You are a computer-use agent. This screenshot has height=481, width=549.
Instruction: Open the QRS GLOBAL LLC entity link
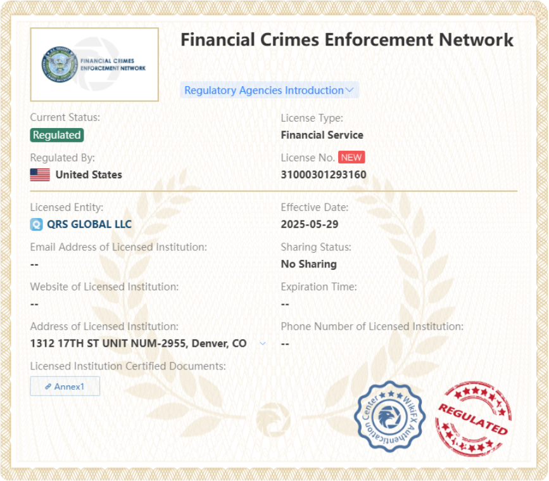pyautogui.click(x=89, y=224)
